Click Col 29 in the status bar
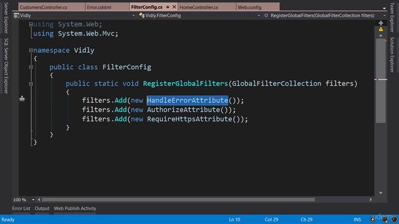Viewport: 399px width, 224px height. click(271, 220)
